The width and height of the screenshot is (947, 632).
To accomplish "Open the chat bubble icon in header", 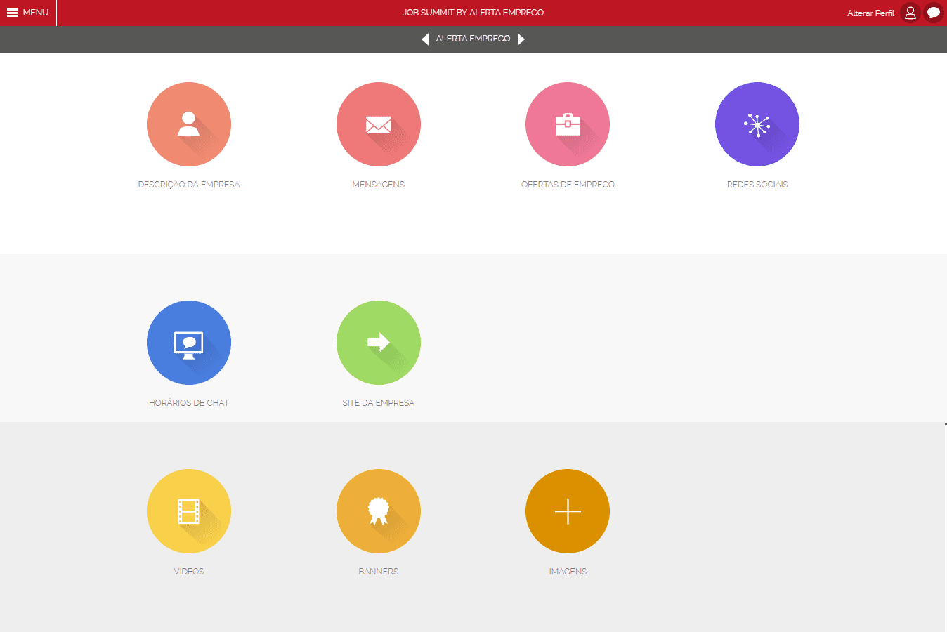I will click(934, 13).
